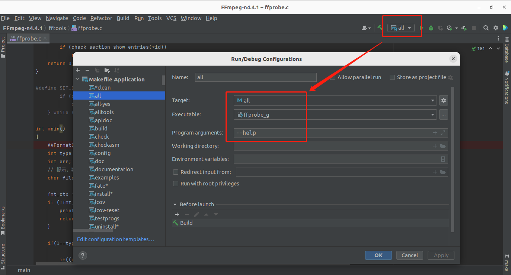Click the help question mark button
Image resolution: width=511 pixels, height=275 pixels.
coord(83,255)
